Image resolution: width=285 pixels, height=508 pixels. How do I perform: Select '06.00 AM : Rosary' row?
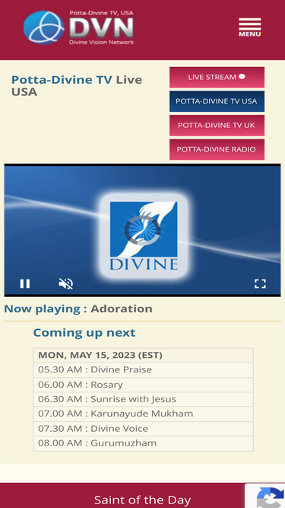[143, 385]
